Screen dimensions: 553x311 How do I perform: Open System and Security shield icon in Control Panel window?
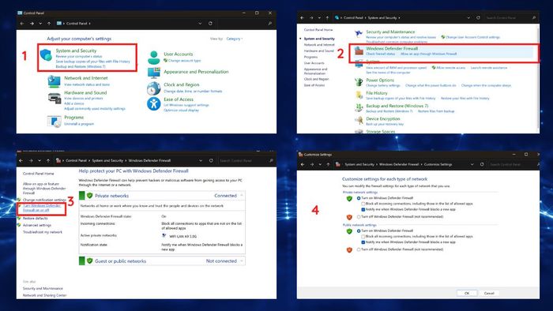(46, 56)
